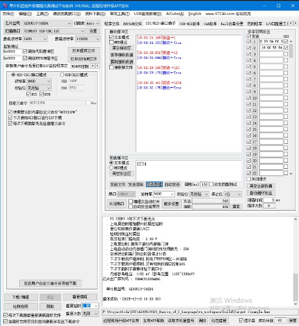Toggle 下次使用HID接口进行ISP下载 checkbox

click(x=10, y=118)
